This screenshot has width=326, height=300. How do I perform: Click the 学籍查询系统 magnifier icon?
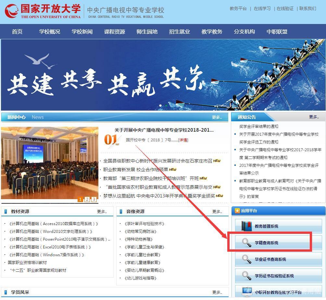pyautogui.click(x=247, y=242)
